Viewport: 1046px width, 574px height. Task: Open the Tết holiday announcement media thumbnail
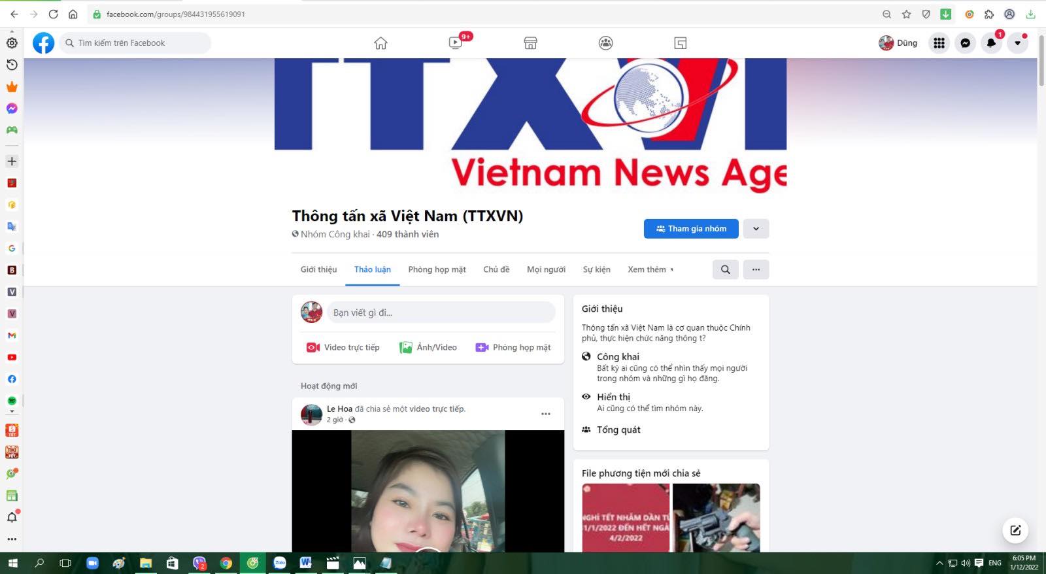coord(626,518)
